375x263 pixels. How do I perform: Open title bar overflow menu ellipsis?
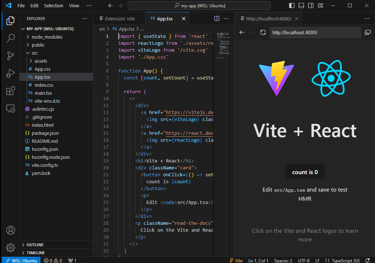pyautogui.click(x=89, y=5)
